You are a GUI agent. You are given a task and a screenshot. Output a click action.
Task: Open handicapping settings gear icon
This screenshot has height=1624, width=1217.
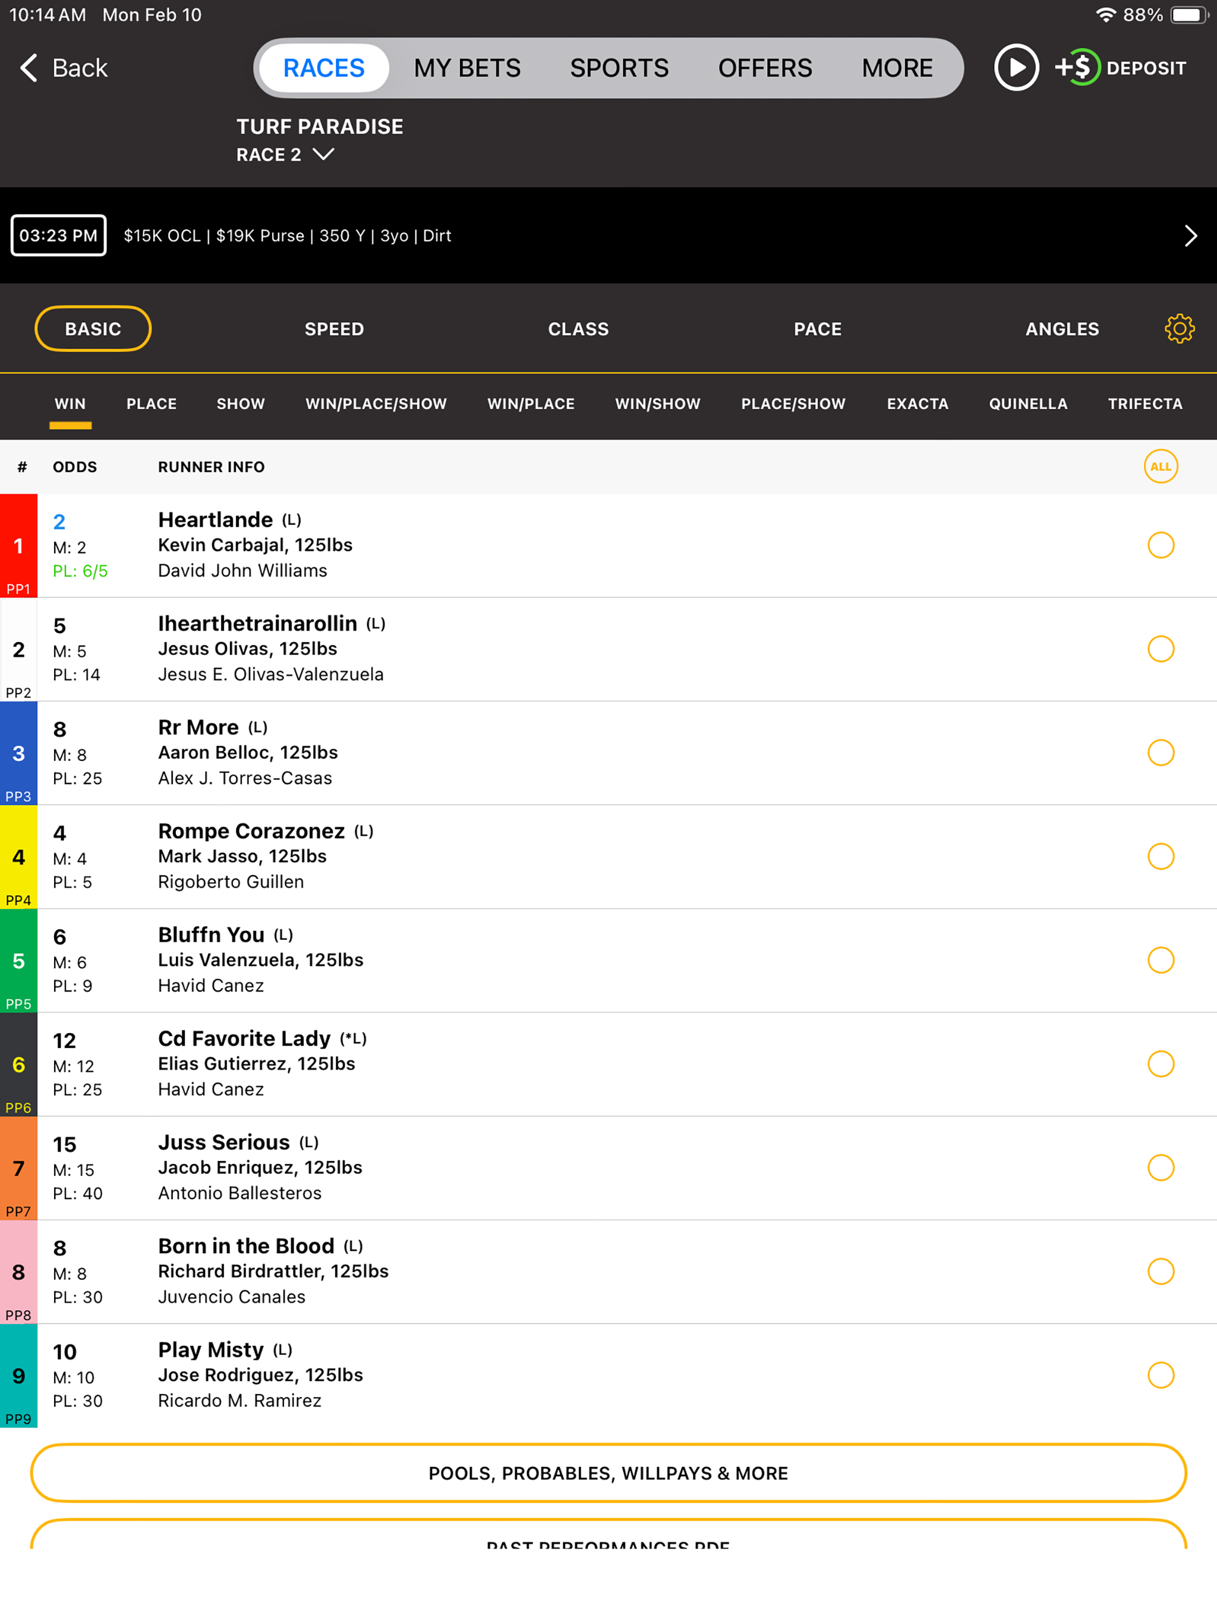tap(1179, 328)
